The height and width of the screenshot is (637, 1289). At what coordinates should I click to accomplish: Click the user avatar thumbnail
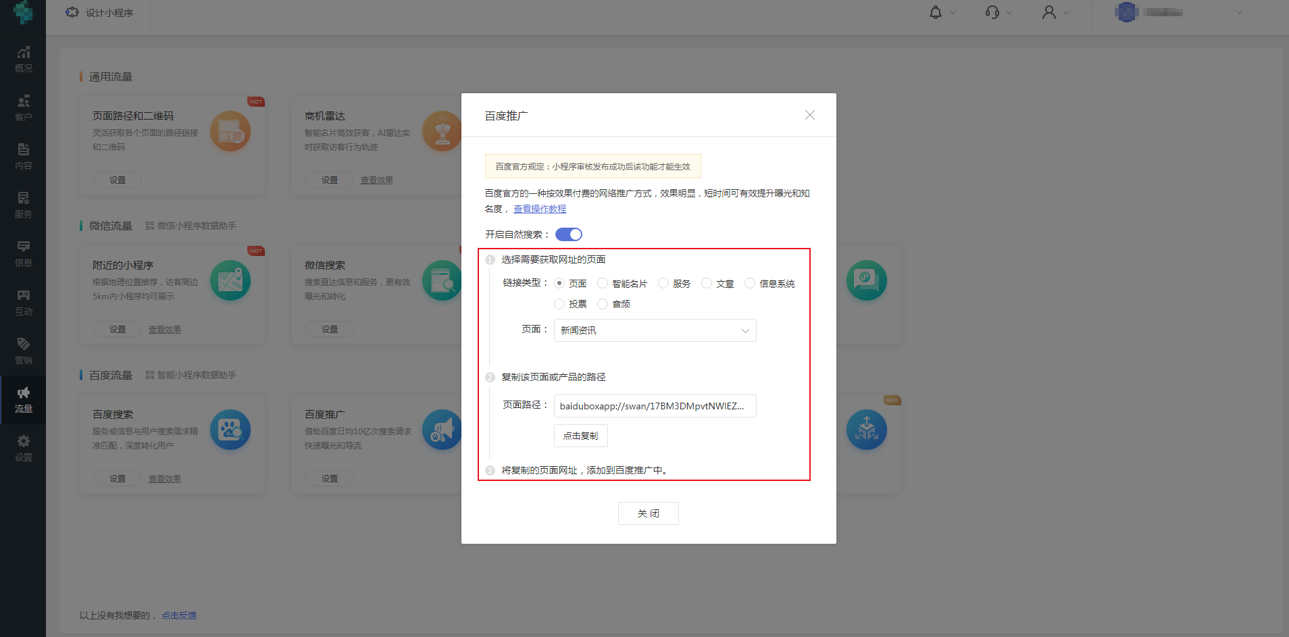point(1126,12)
